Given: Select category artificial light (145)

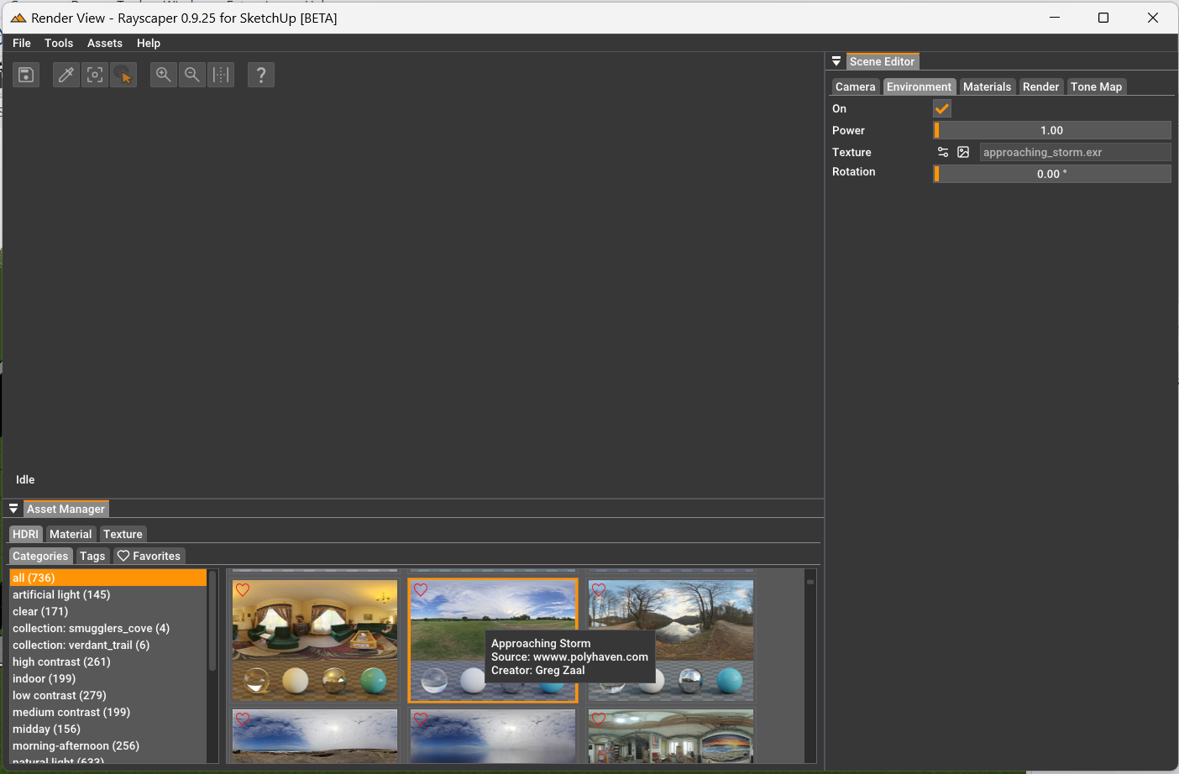Looking at the screenshot, I should pyautogui.click(x=107, y=594).
